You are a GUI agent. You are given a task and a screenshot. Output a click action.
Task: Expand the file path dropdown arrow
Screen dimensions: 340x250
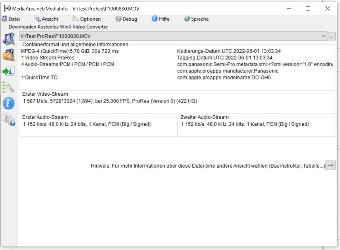(x=324, y=36)
